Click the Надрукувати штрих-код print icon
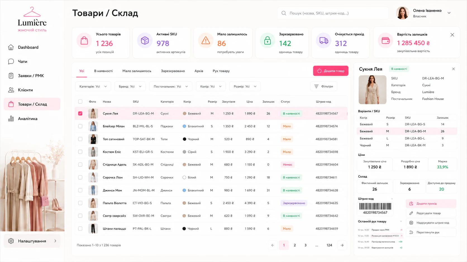 coord(411,223)
